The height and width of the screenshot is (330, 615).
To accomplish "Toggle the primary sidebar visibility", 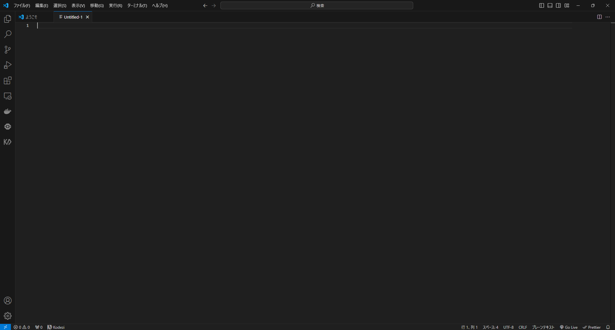I will tap(541, 5).
